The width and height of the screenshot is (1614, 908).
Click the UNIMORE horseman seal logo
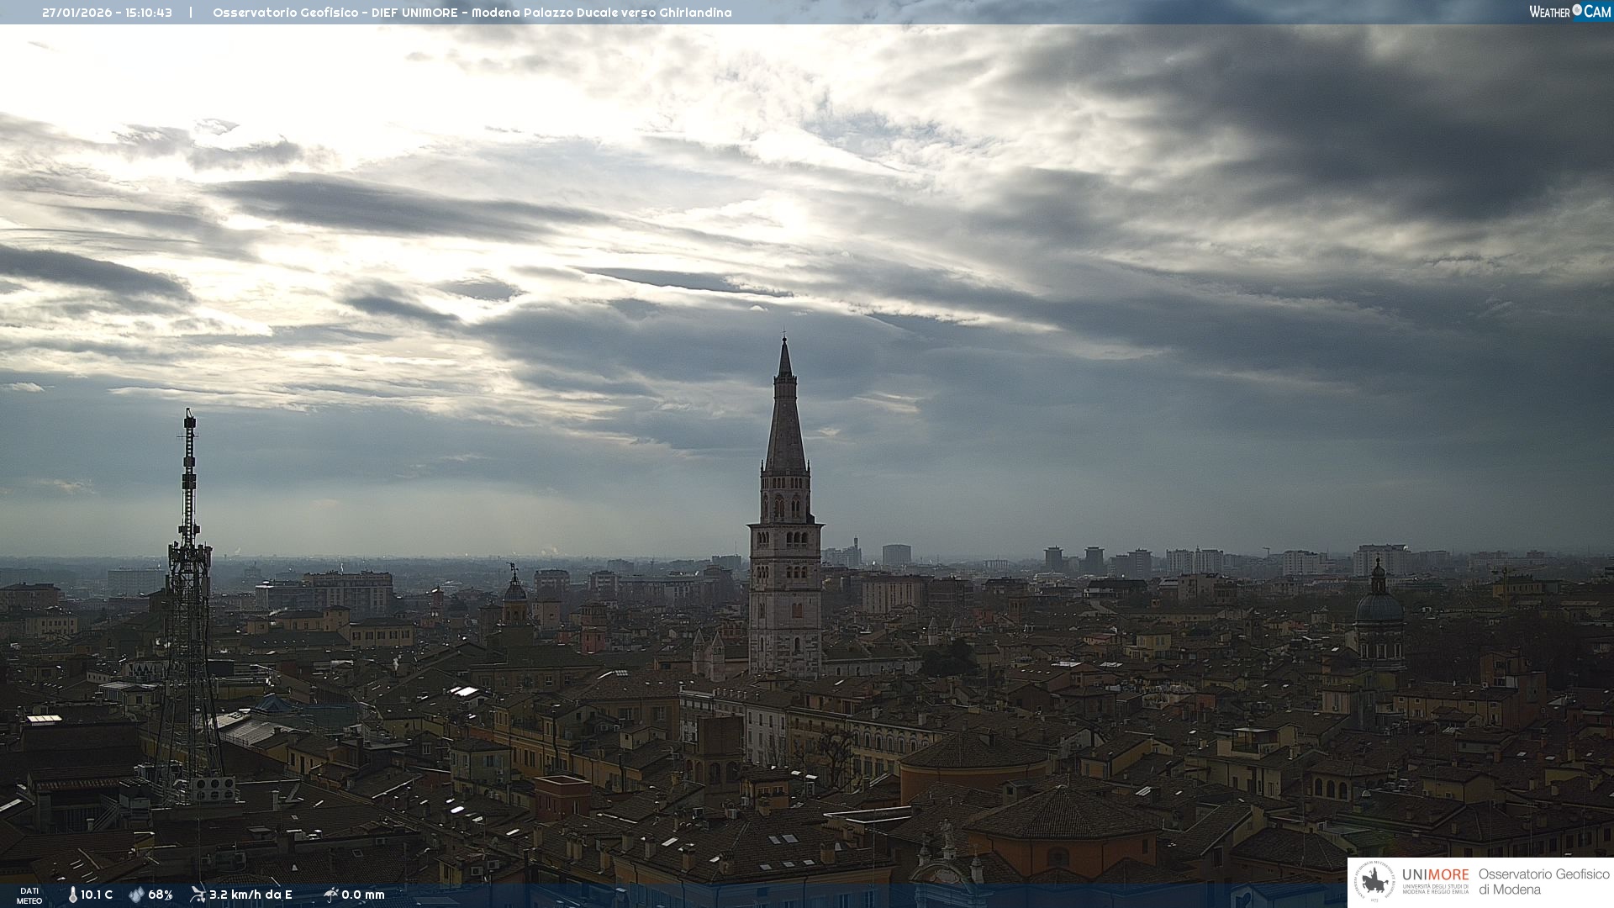(x=1375, y=882)
